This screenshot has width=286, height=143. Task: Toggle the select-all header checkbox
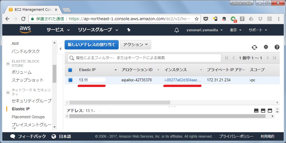pyautogui.click(x=70, y=70)
